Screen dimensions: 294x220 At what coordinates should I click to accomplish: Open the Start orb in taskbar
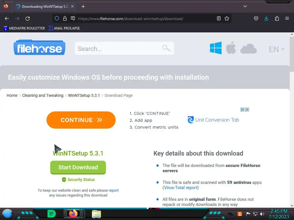point(7,214)
